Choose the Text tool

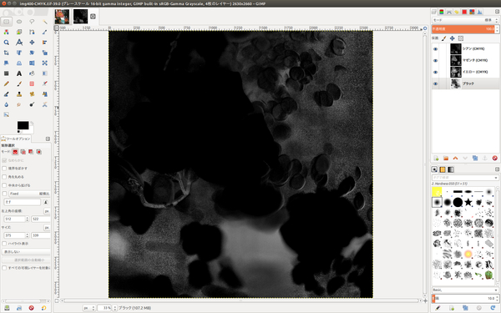19,73
